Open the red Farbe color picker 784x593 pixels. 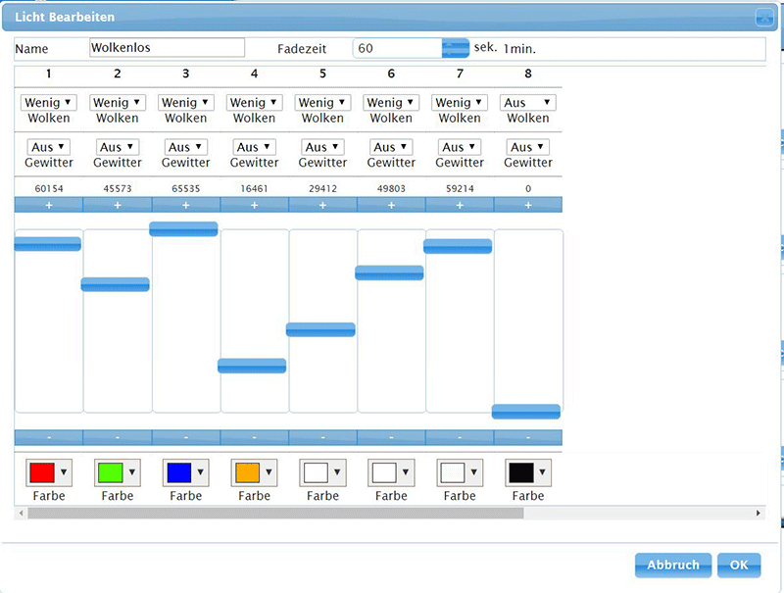[x=48, y=472]
